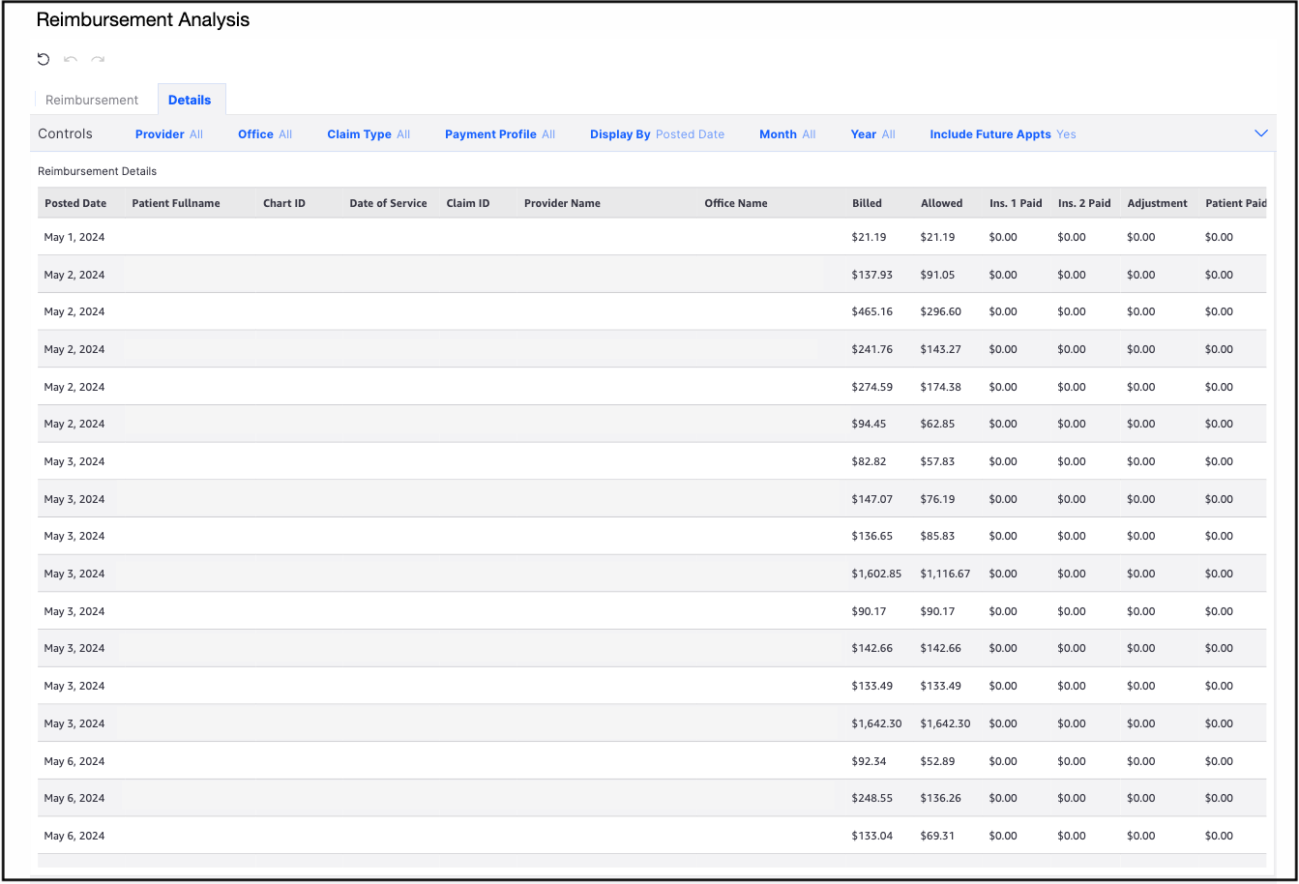Screen dimensions: 1299x884
Task: Click the Allowed column header
Action: point(942,203)
